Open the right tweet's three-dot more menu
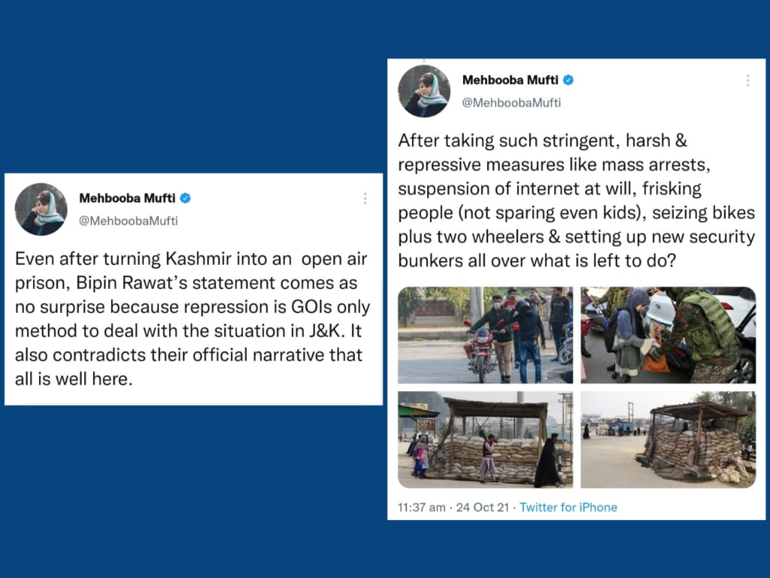Screen dimensions: 770x578 pos(748,81)
